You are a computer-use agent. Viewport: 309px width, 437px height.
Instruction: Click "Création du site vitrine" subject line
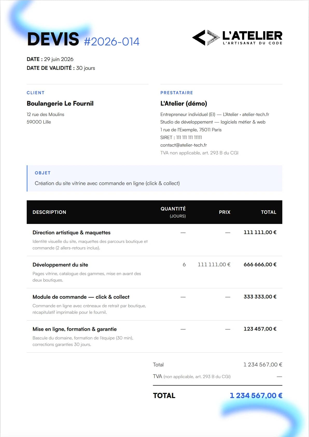tap(107, 183)
